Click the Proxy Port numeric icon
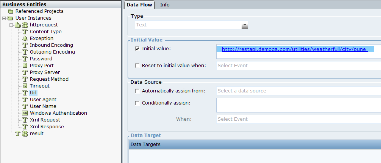 [25, 66]
